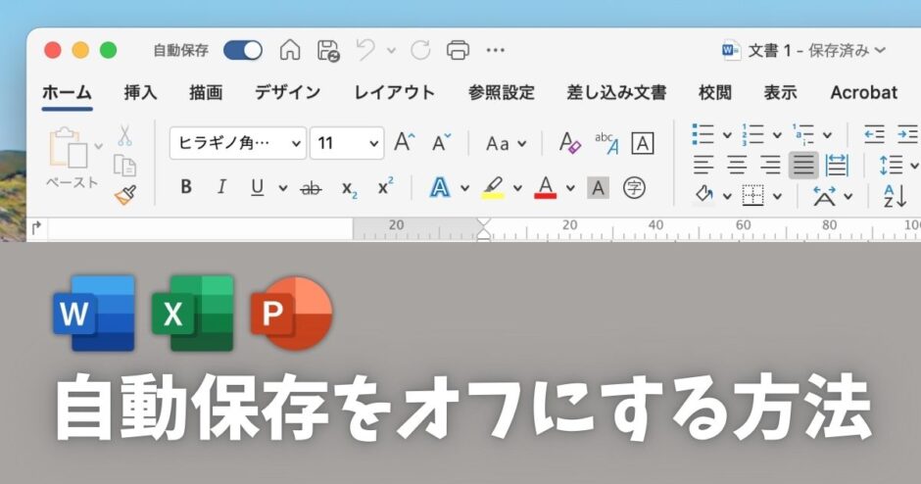Click the Home house icon
This screenshot has width=921, height=484.
(290, 50)
